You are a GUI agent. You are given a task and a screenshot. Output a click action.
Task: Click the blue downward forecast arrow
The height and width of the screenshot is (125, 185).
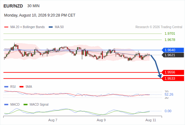tap(156, 67)
